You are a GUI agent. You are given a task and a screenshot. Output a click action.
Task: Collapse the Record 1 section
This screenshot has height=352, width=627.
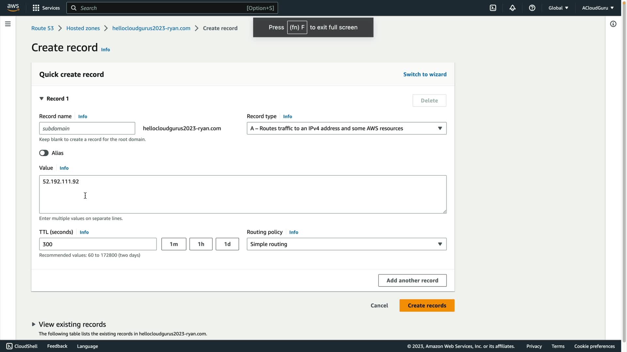click(41, 98)
